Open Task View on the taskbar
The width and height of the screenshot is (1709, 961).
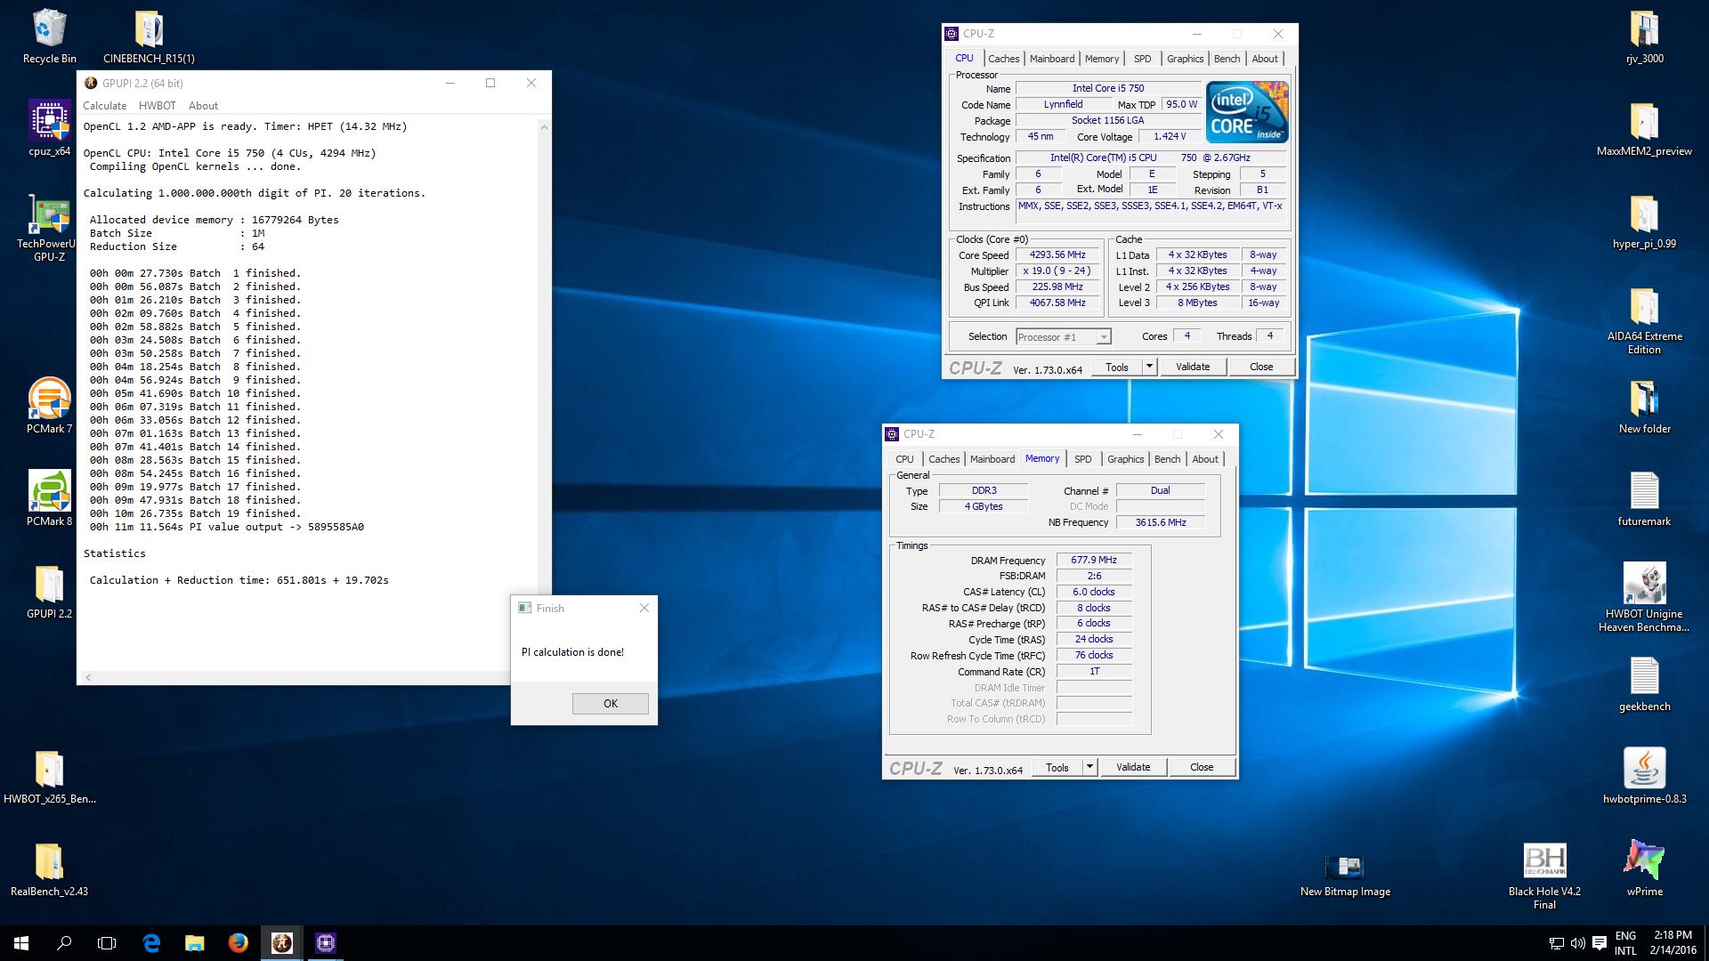pos(107,943)
